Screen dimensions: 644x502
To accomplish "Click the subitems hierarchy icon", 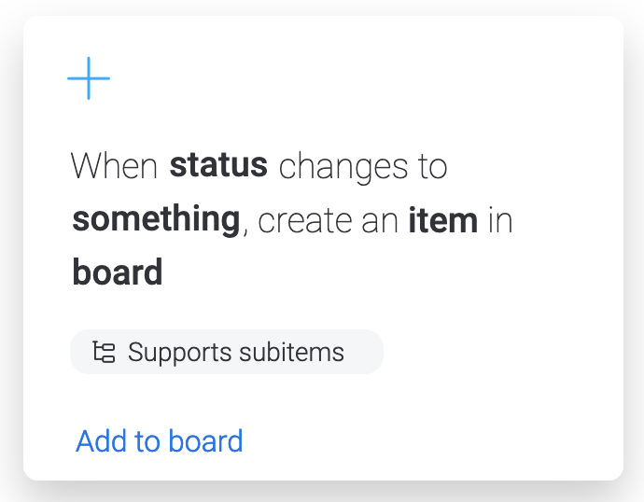I will click(x=104, y=352).
